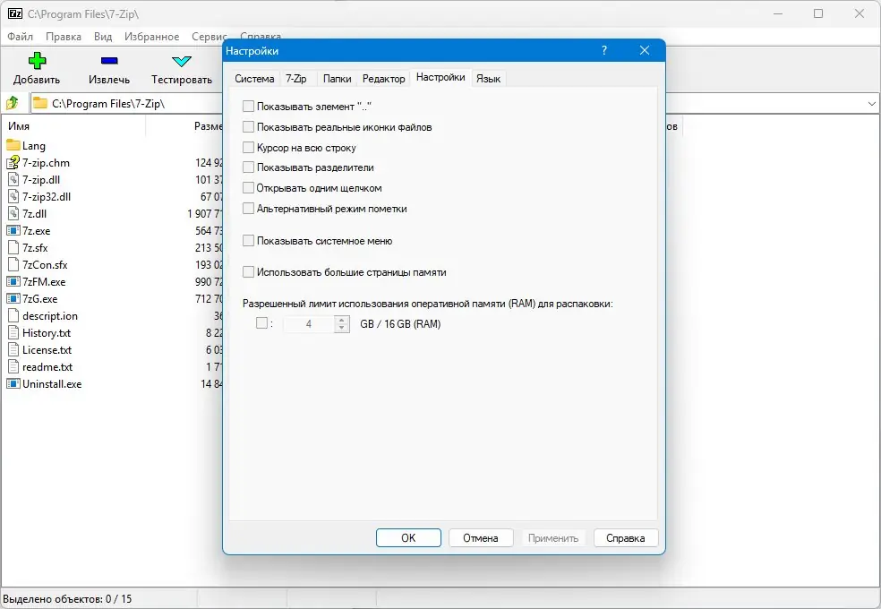Screen dimensions: 881x609
Task: Switch to the Редактор tab
Action: (384, 79)
